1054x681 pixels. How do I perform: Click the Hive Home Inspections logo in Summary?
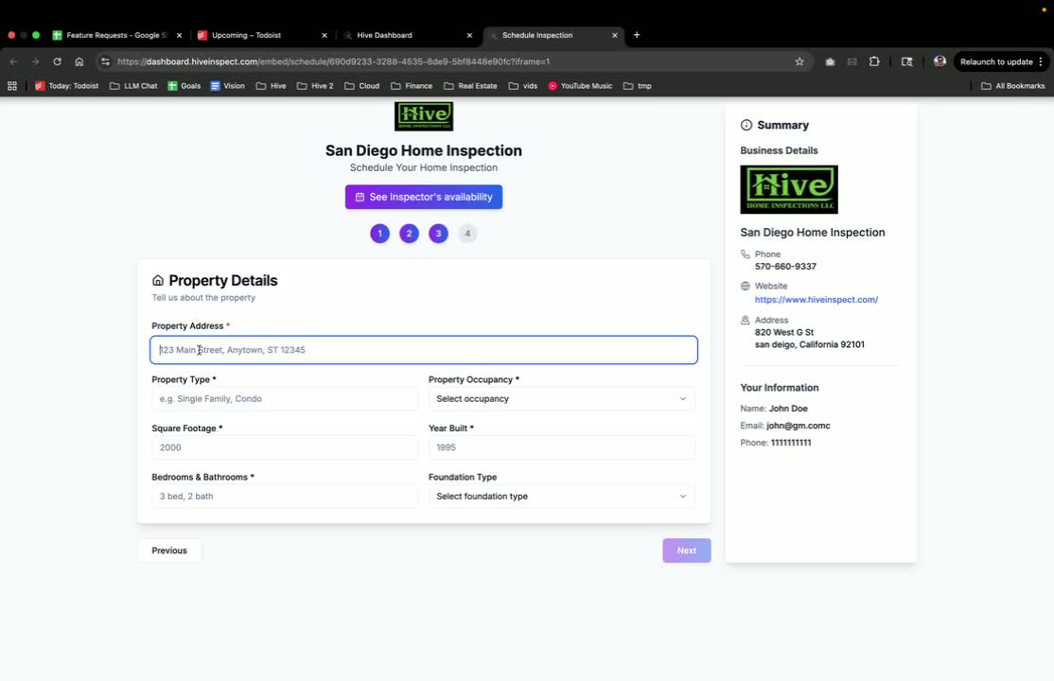pos(788,189)
